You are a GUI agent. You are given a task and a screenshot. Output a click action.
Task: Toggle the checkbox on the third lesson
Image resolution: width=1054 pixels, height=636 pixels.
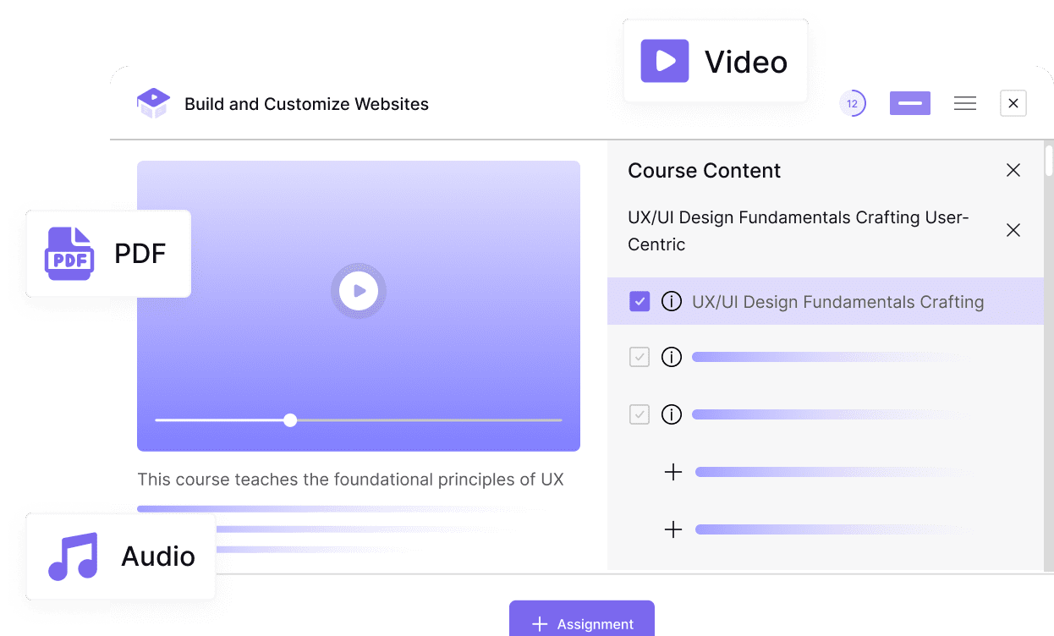pyautogui.click(x=640, y=414)
